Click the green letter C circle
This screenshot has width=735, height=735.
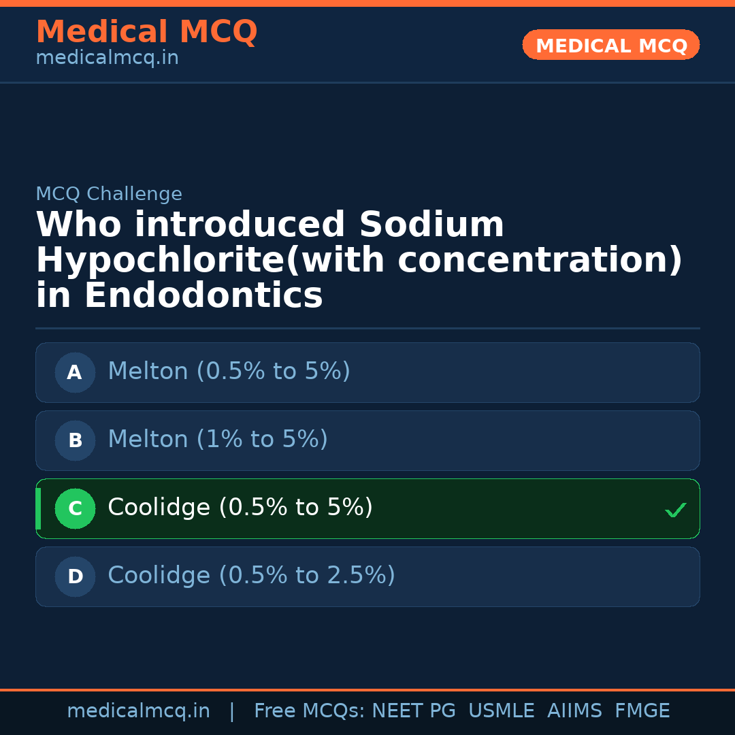pyautogui.click(x=75, y=508)
